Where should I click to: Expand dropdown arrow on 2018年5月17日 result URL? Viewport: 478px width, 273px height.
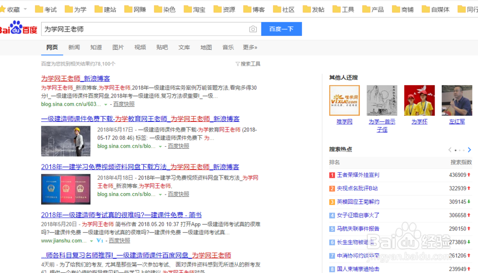pos(160,146)
